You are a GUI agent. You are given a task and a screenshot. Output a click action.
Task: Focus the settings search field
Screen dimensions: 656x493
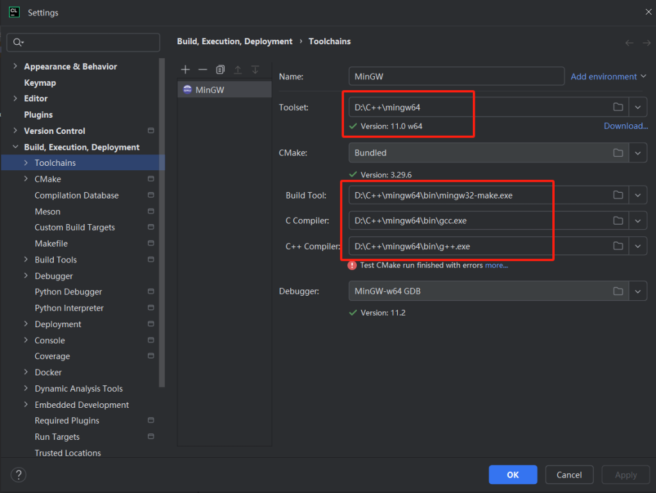pyautogui.click(x=83, y=42)
